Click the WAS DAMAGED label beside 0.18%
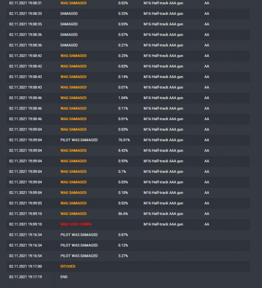This screenshot has width=262, height=288. click(x=74, y=193)
